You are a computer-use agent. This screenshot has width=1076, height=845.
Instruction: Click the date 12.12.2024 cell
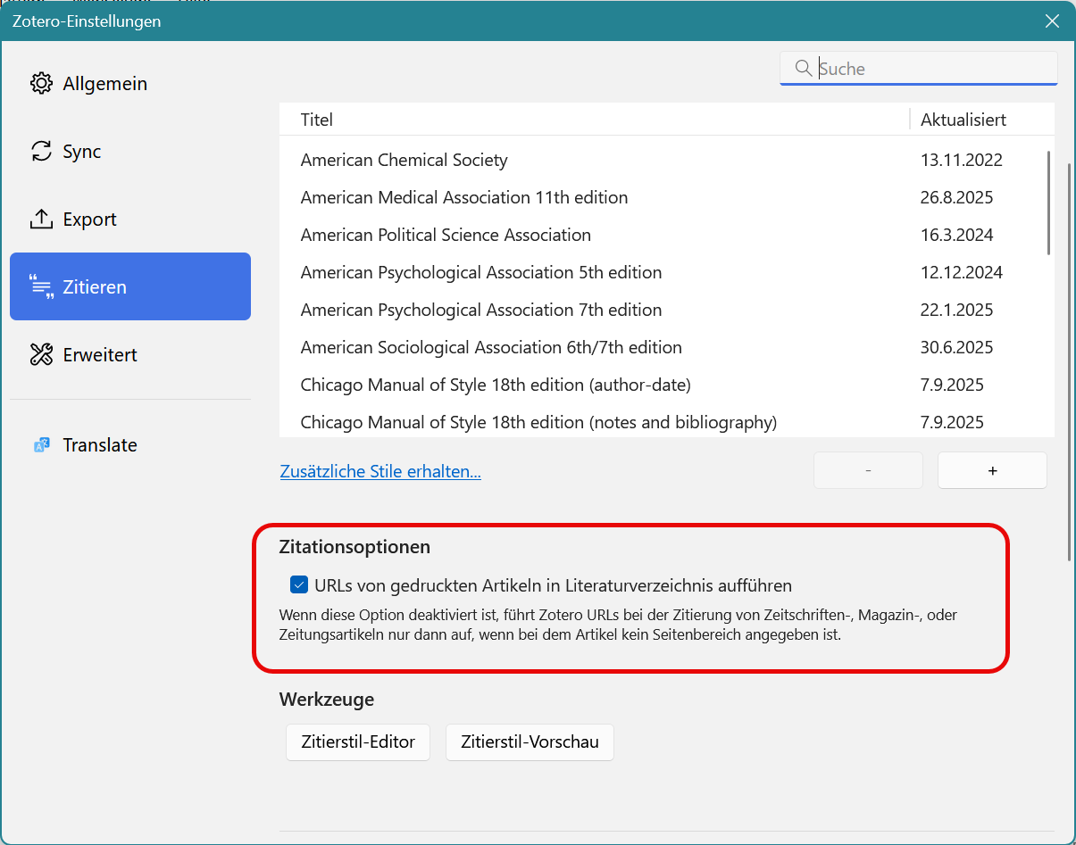tap(962, 273)
